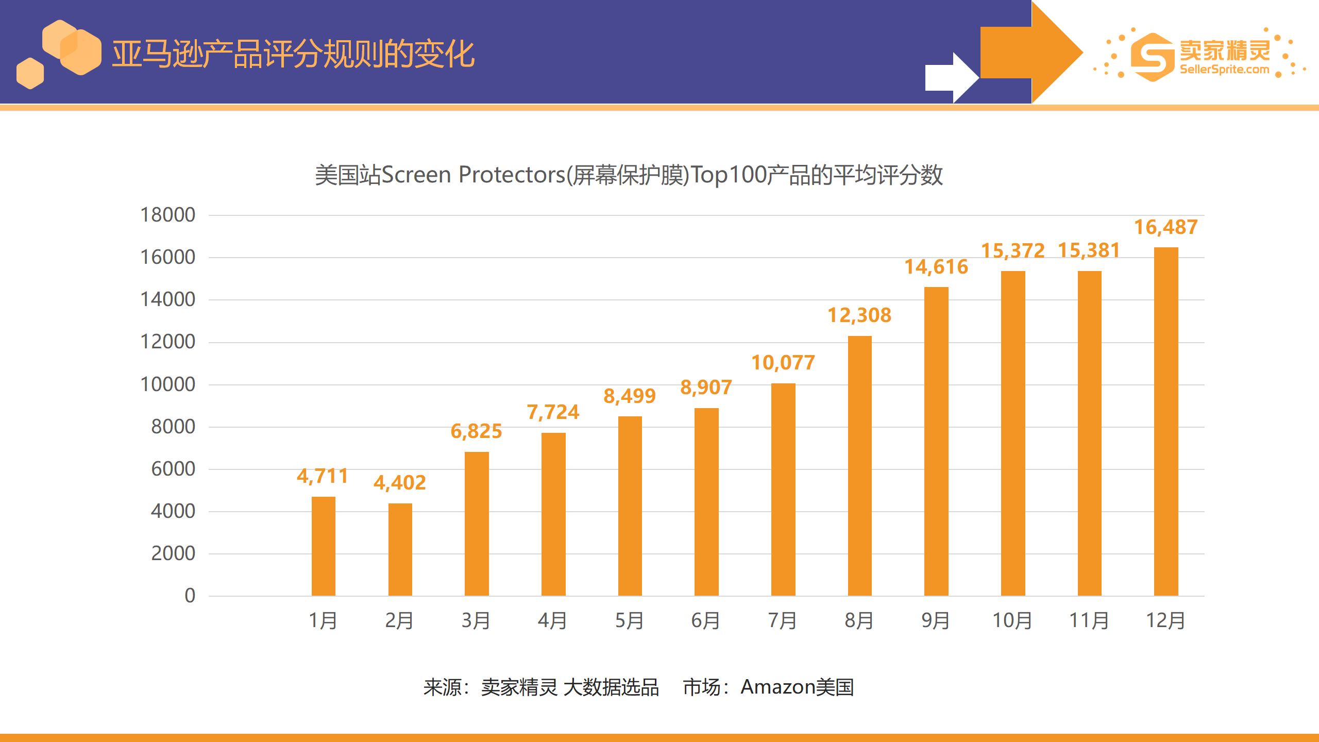This screenshot has height=742, width=1319.
Task: Select the 14,616 data label
Action: [x=936, y=267]
